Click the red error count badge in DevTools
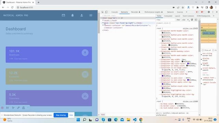The width and height of the screenshot is (219, 123). tap(197, 12)
